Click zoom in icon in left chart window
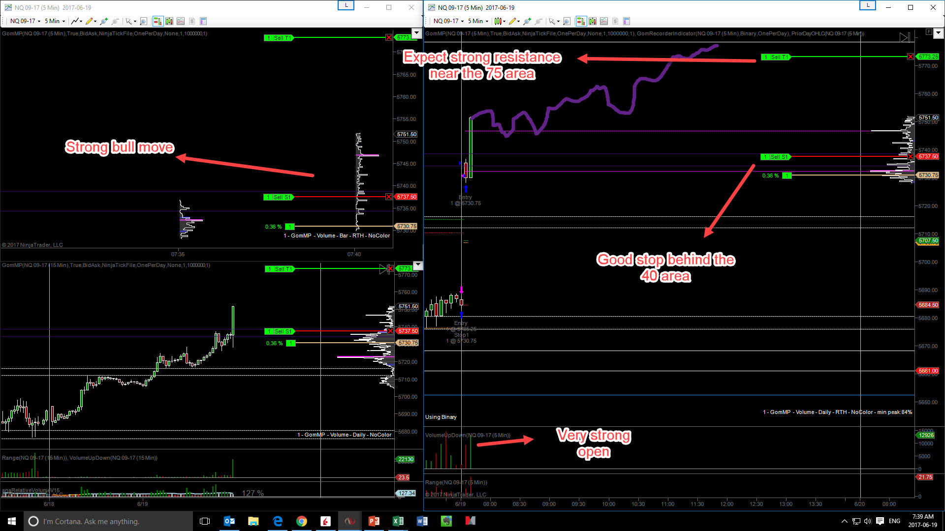This screenshot has height=531, width=945. [104, 21]
